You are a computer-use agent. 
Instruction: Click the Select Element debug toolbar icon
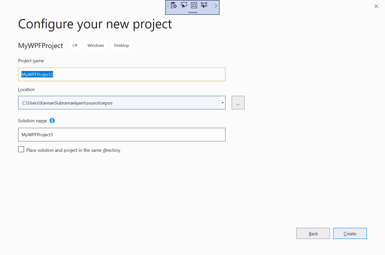(x=184, y=5)
